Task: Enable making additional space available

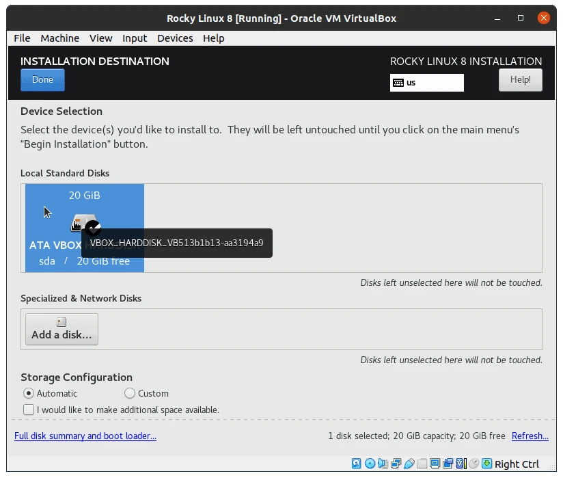Action: 29,410
